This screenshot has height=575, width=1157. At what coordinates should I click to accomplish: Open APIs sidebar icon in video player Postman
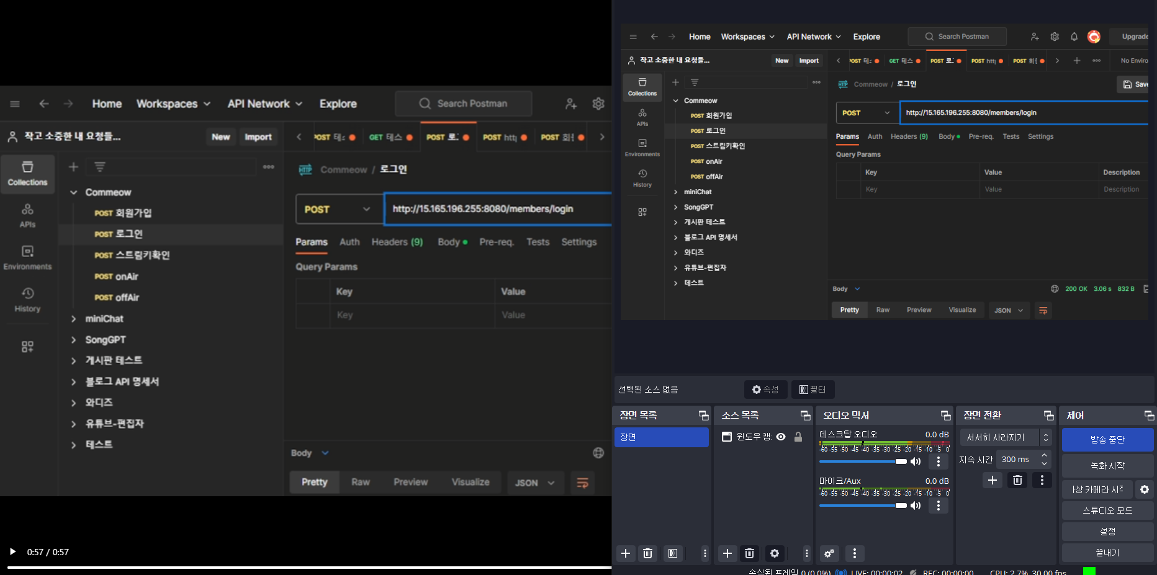(27, 216)
